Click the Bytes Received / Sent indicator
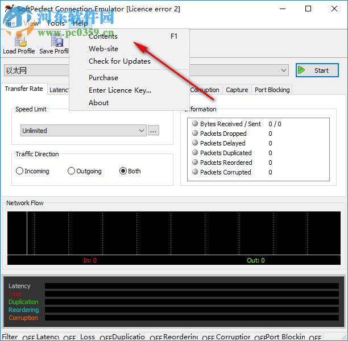348x341 pixels. [195, 123]
